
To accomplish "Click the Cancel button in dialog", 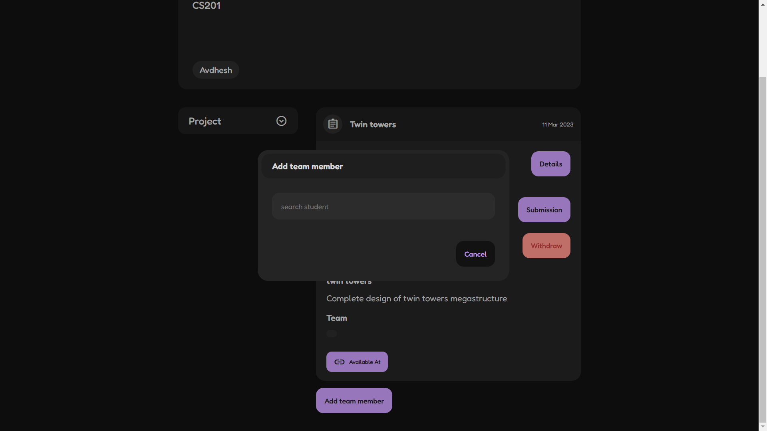I will (475, 253).
